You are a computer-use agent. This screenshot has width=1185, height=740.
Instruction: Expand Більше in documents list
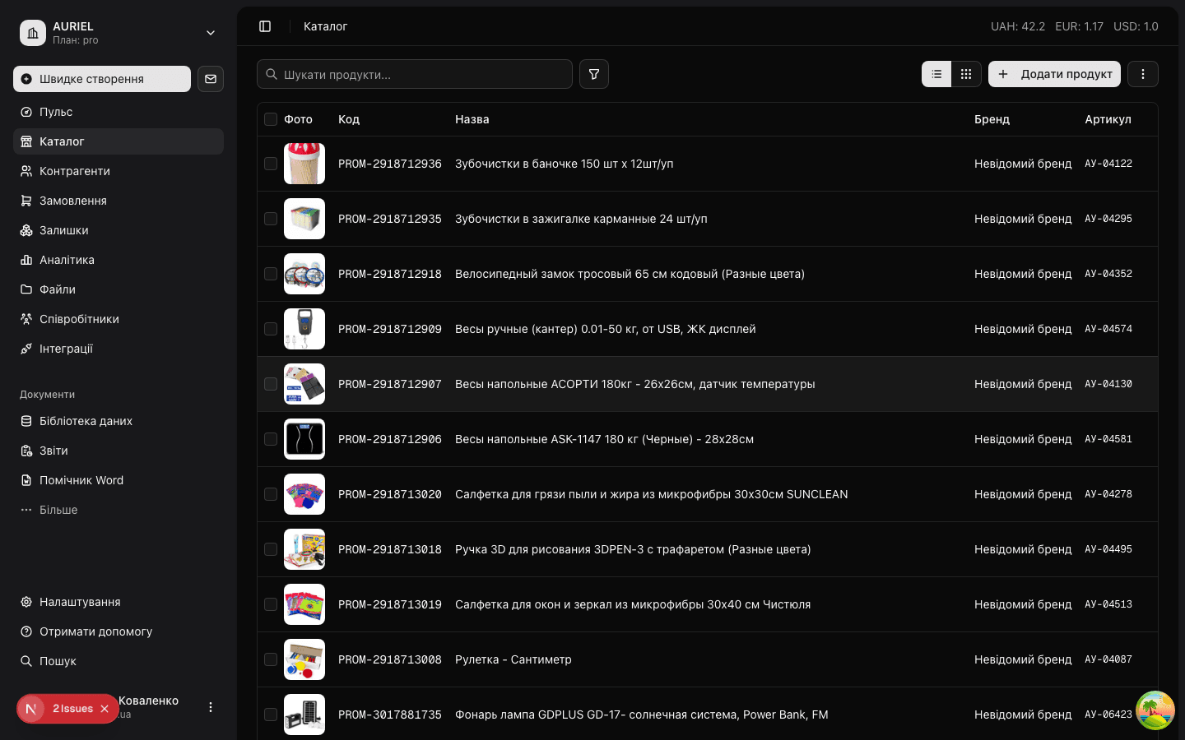(x=118, y=510)
